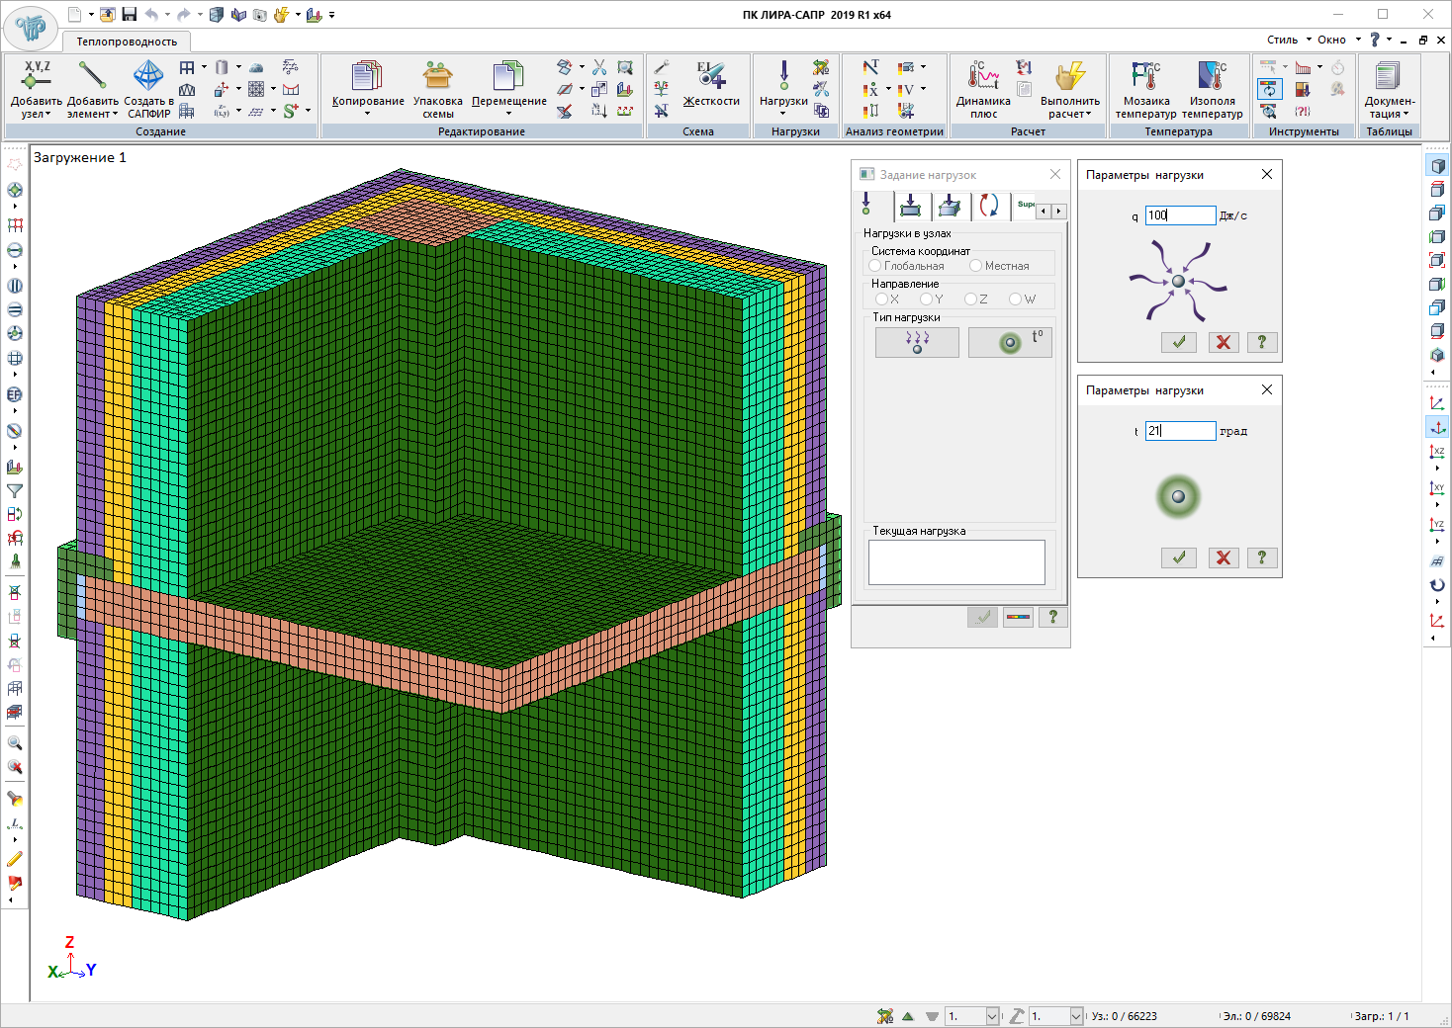Viewport: 1452px width, 1028px height.
Task: Open Упаковка схемы tool
Action: 437,77
